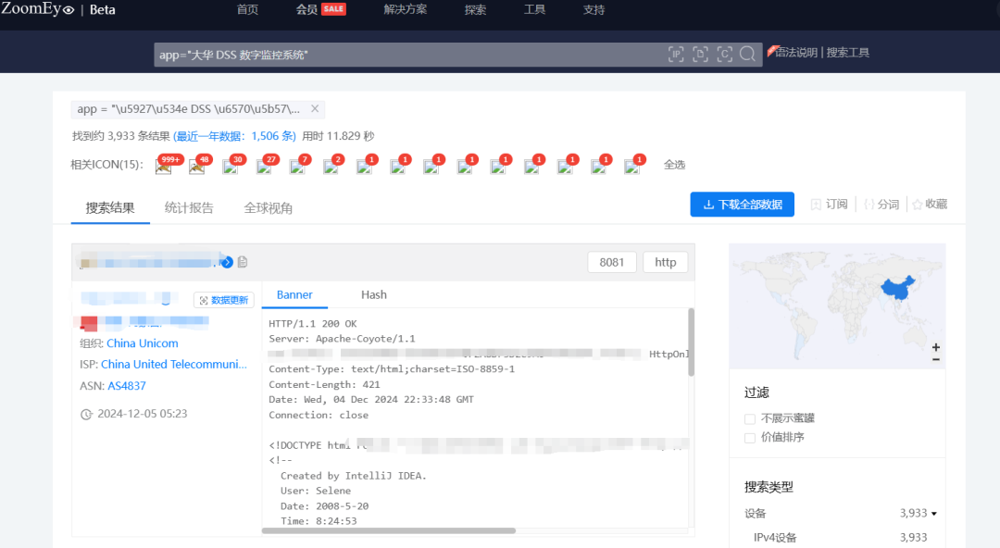
Task: Click 语法说明 link
Action: pyautogui.click(x=796, y=53)
